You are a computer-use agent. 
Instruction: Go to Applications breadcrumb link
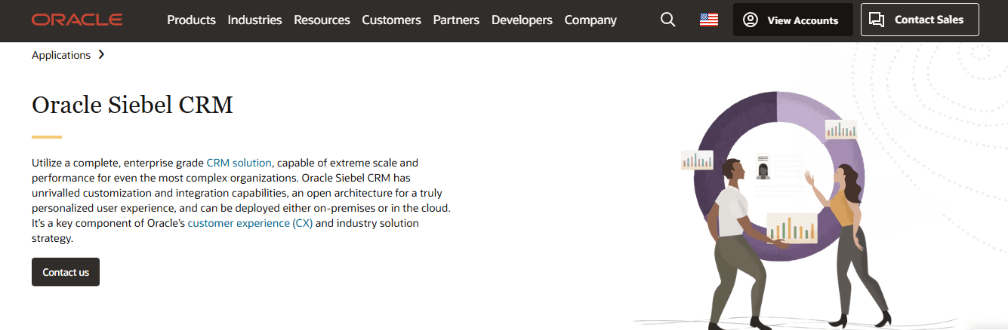[61, 55]
